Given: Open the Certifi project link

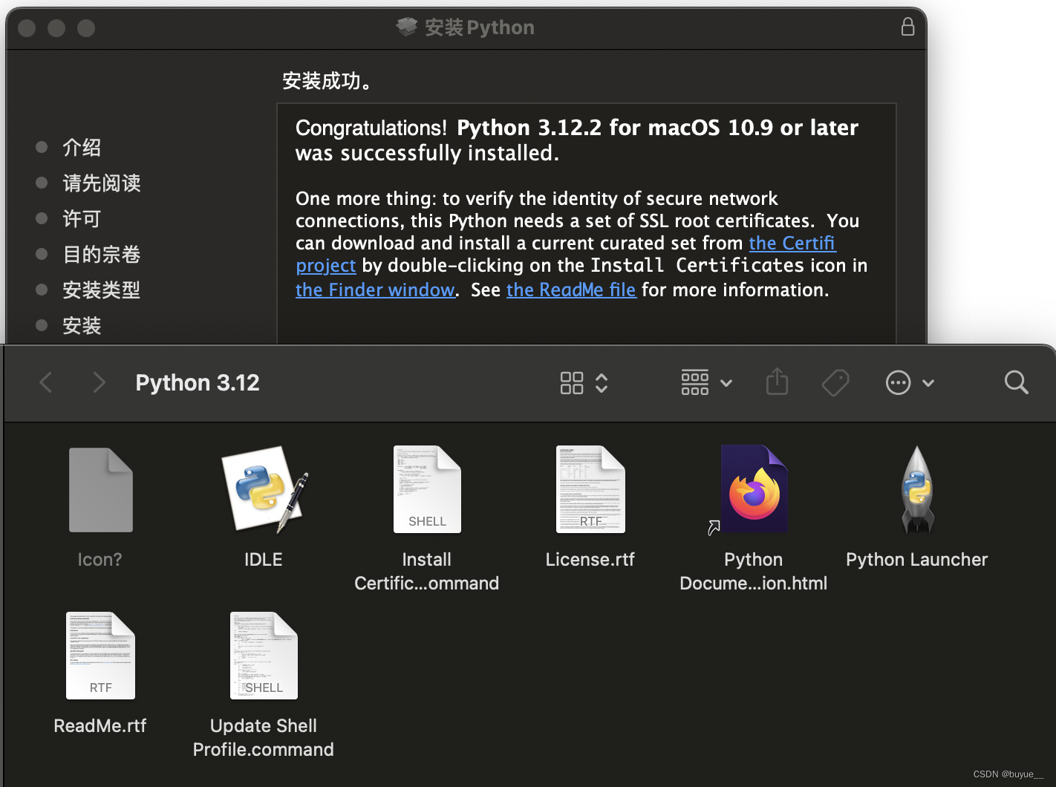Looking at the screenshot, I should [x=792, y=244].
